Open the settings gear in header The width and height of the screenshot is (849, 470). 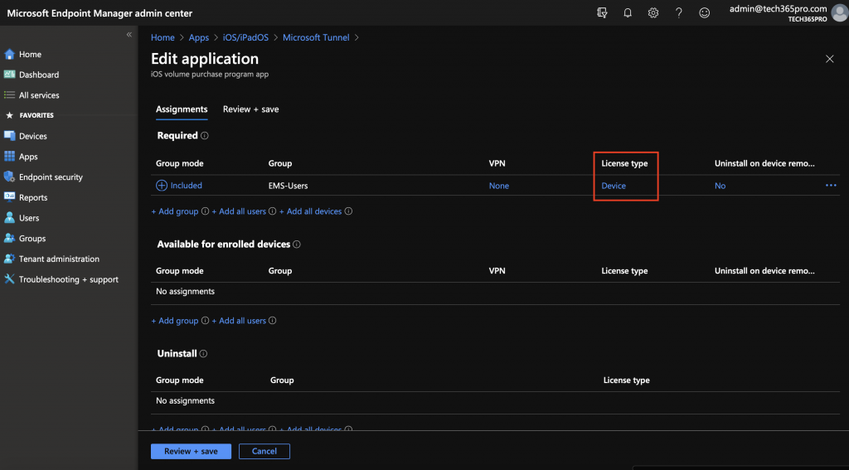click(653, 12)
